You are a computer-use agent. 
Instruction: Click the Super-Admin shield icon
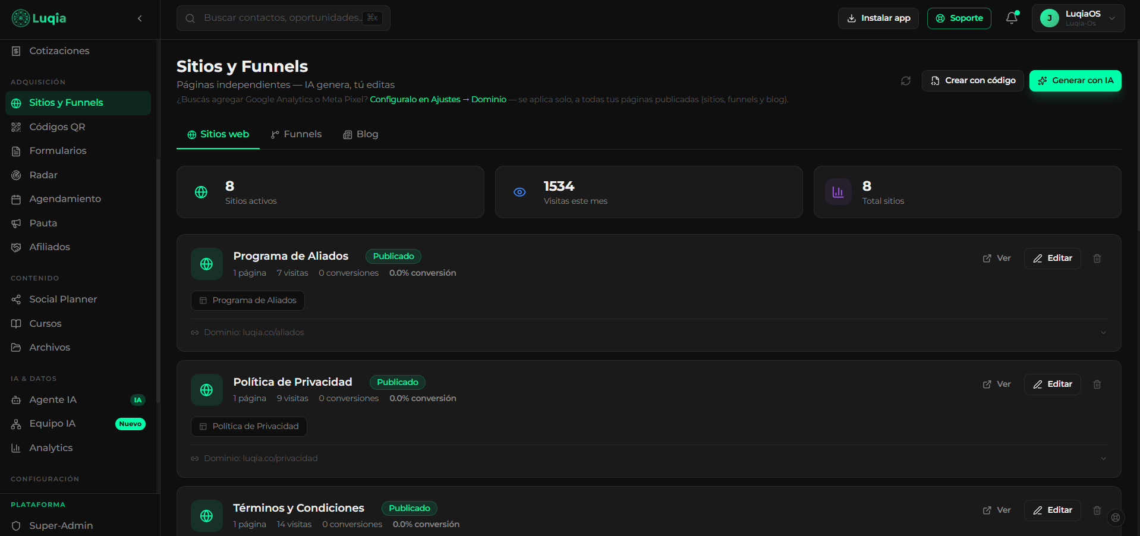coord(16,526)
